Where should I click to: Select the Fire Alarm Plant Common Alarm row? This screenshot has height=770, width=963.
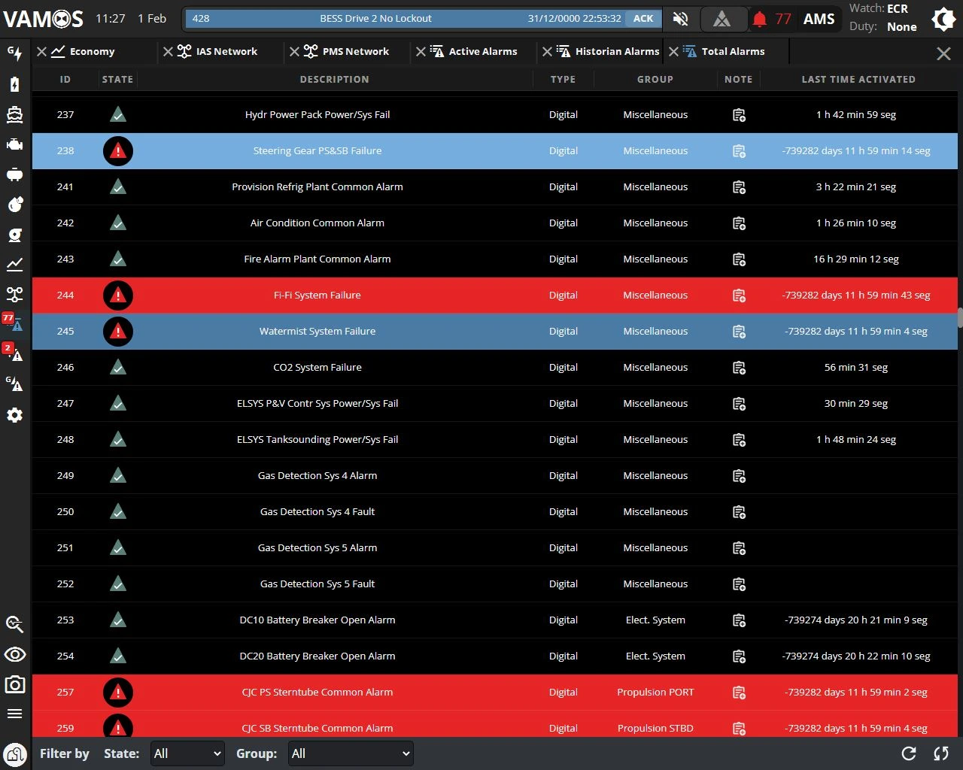pos(495,259)
